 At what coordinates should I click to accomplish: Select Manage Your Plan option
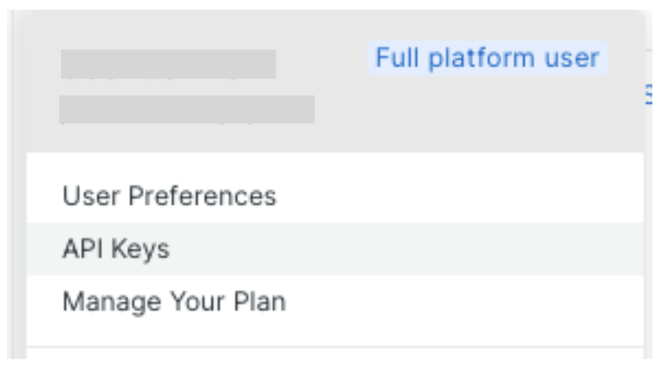(x=174, y=302)
